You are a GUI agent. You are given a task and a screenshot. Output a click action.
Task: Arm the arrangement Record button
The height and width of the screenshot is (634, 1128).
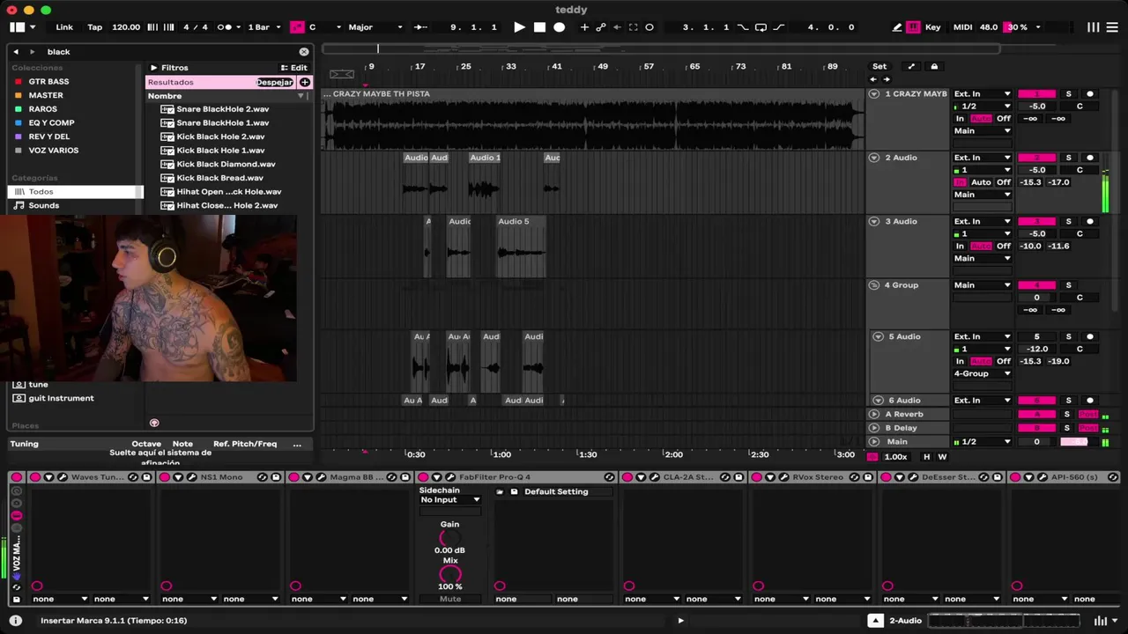[559, 27]
